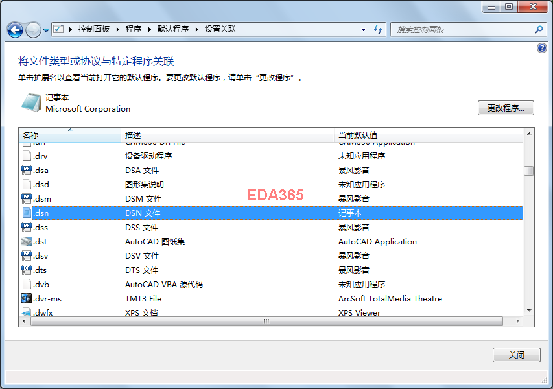
Task: Expand the arrow after 程序
Action: click(x=150, y=29)
